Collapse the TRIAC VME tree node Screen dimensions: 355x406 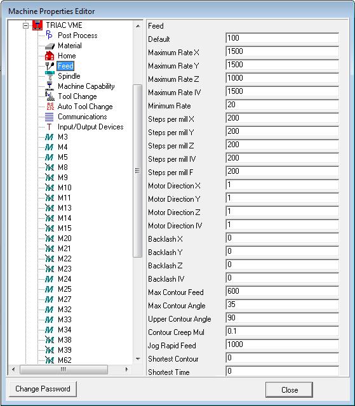(25, 25)
